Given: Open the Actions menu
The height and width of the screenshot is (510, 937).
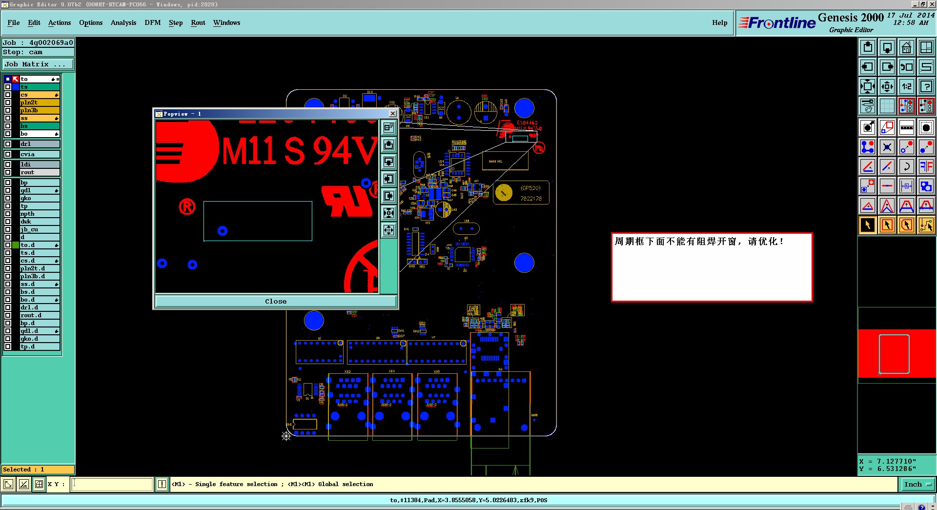Looking at the screenshot, I should pyautogui.click(x=60, y=22).
